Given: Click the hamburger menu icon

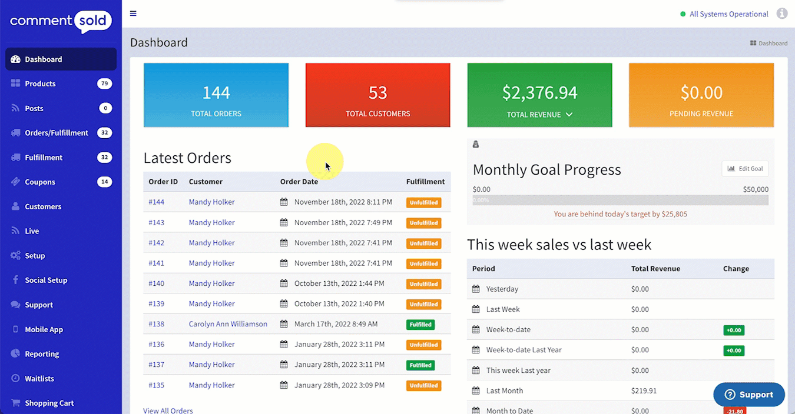Looking at the screenshot, I should click(133, 14).
